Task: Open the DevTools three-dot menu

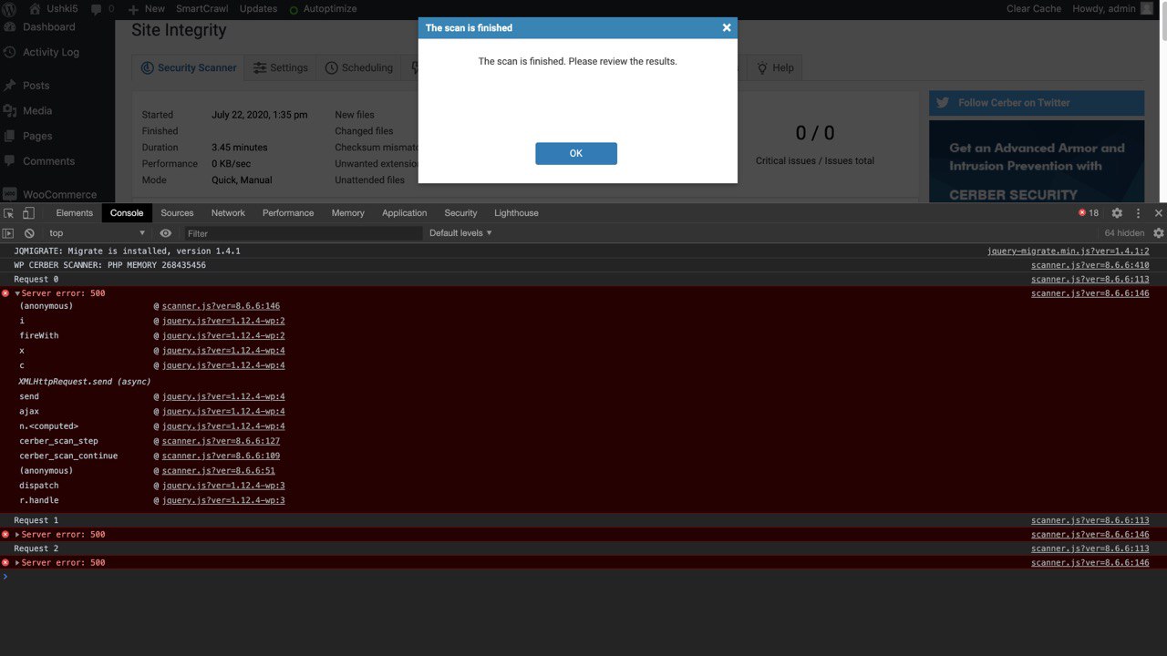Action: click(x=1138, y=213)
